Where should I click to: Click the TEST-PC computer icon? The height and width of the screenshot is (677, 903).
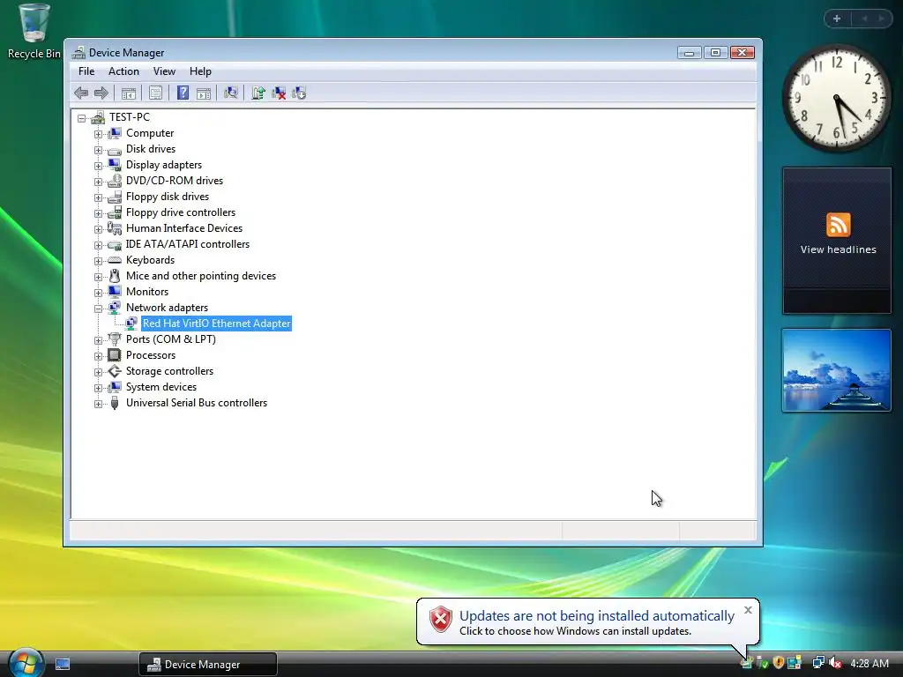[98, 117]
